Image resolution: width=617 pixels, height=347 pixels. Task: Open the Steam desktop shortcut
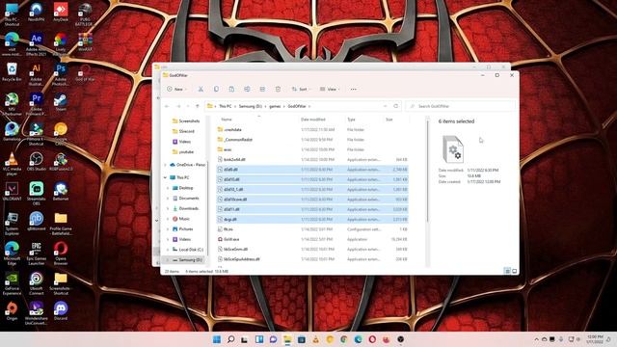click(61, 103)
